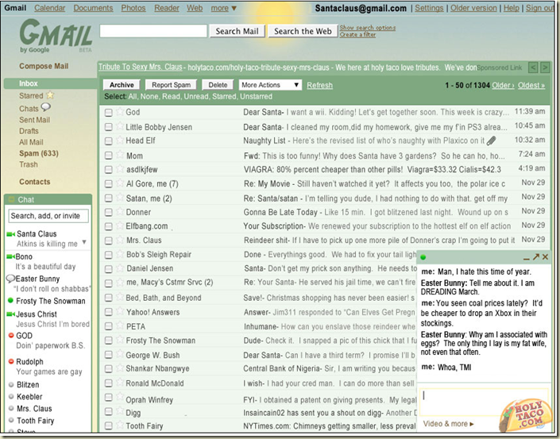This screenshot has width=560, height=439.
Task: Close the Easter Bunny chat window
Action: [545, 256]
